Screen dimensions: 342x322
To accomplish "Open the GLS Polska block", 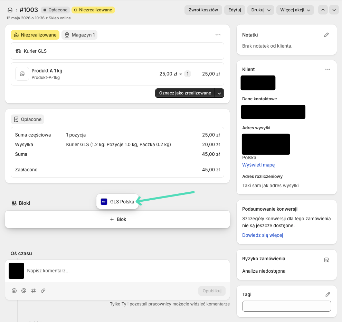I will point(117,202).
